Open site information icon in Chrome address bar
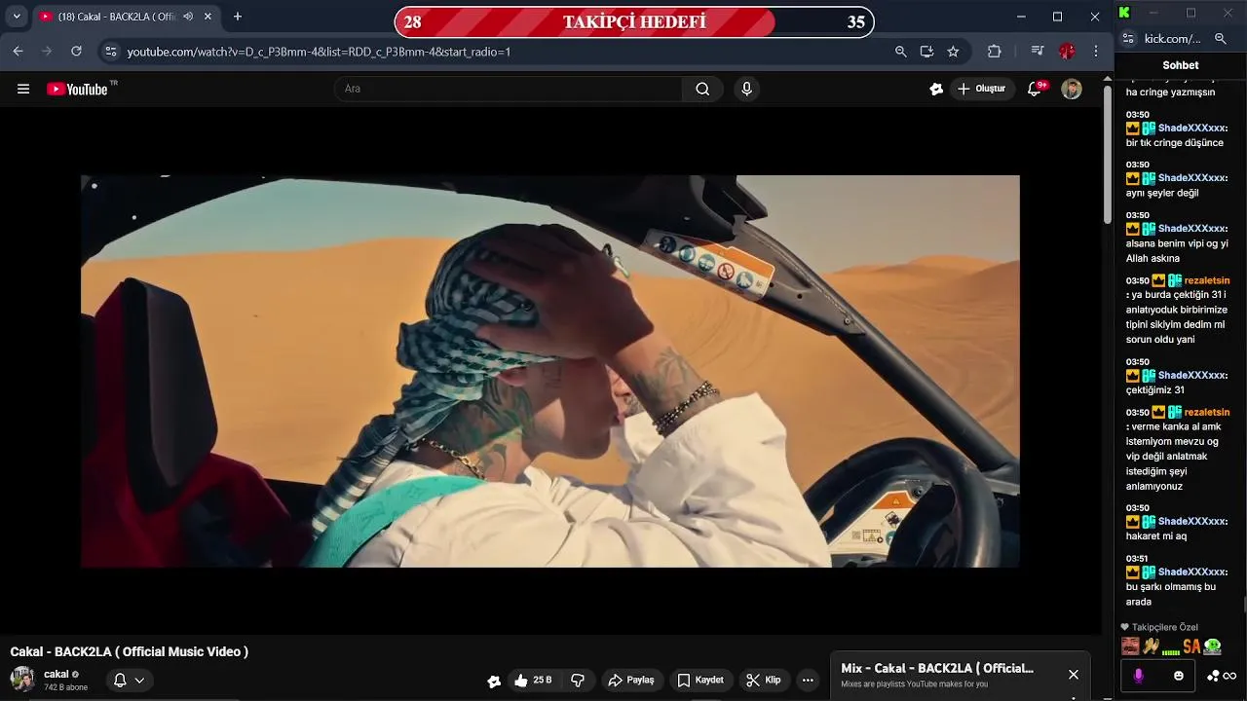 pos(110,52)
